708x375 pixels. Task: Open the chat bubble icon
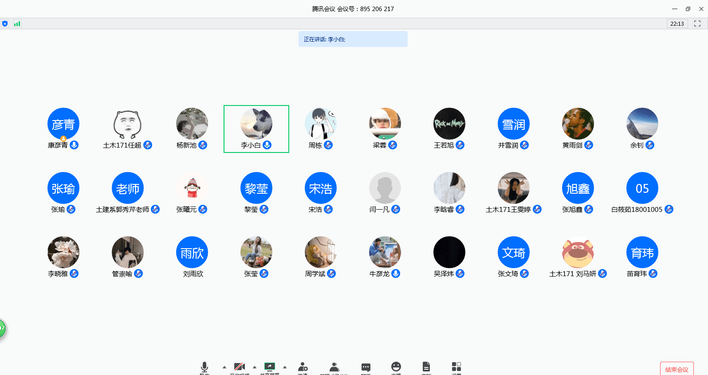click(366, 367)
